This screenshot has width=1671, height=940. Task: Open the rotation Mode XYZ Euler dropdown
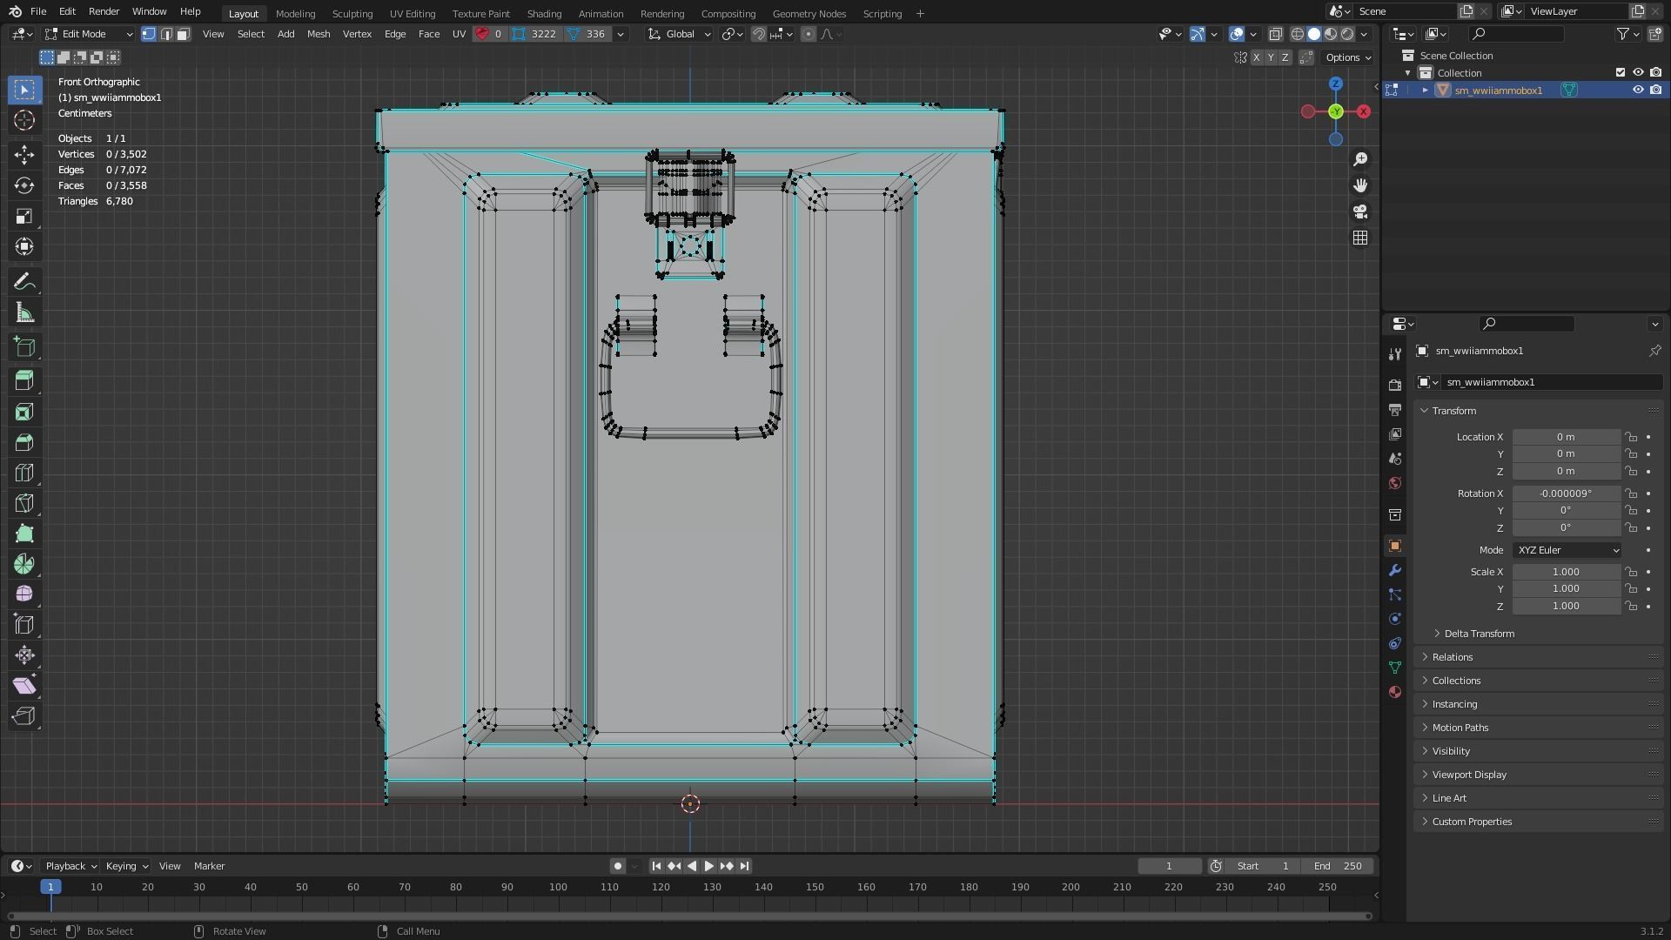pyautogui.click(x=1567, y=550)
